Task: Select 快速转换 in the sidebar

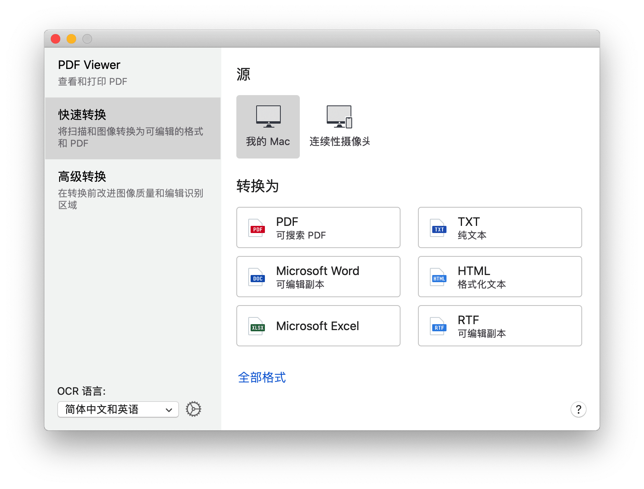Action: coord(132,128)
